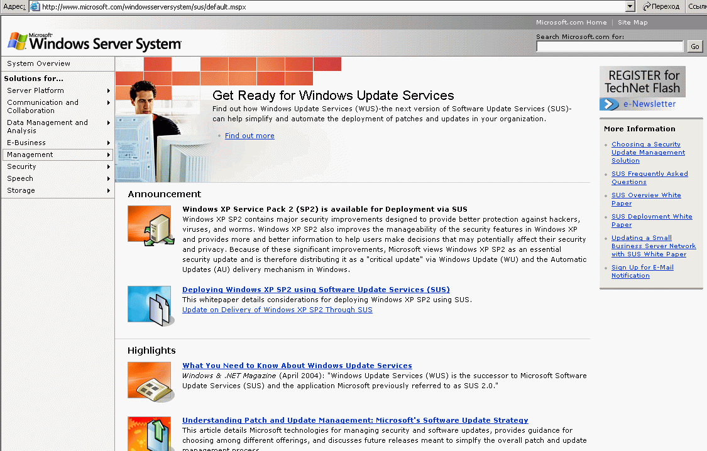Click the REGISTER for TechNet Flash banner
The height and width of the screenshot is (451, 707).
point(642,82)
